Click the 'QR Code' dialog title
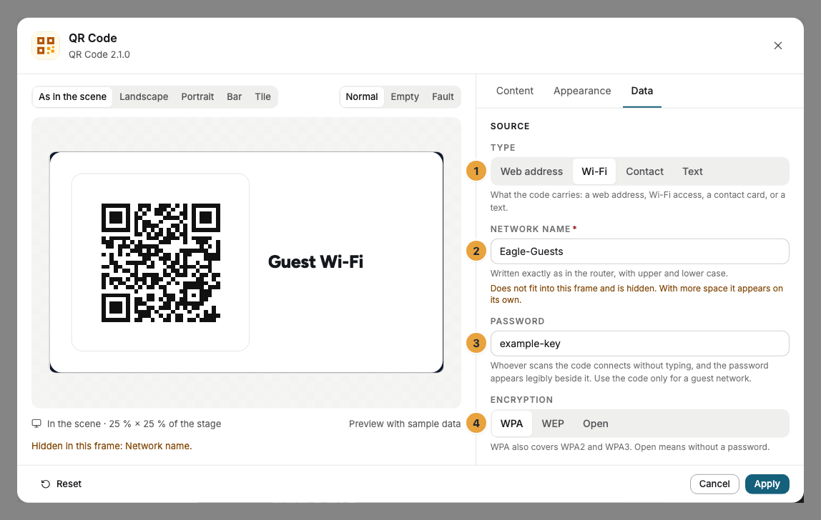The image size is (821, 520). point(93,38)
